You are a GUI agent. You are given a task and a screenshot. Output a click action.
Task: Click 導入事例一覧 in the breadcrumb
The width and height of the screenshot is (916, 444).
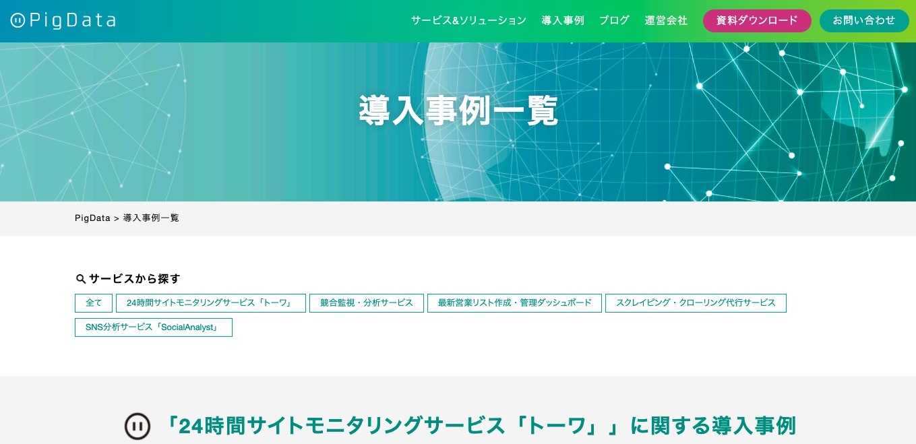151,218
